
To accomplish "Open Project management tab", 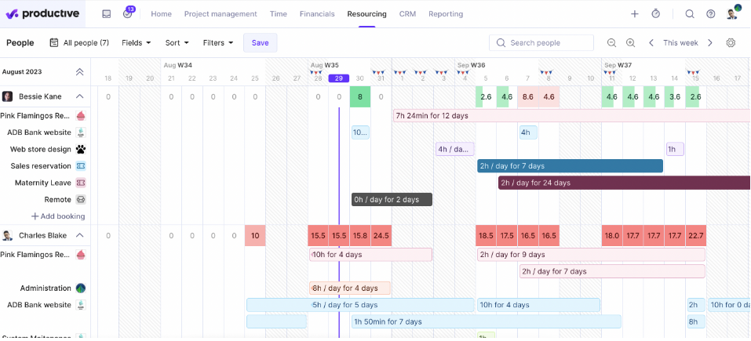I will tap(221, 14).
